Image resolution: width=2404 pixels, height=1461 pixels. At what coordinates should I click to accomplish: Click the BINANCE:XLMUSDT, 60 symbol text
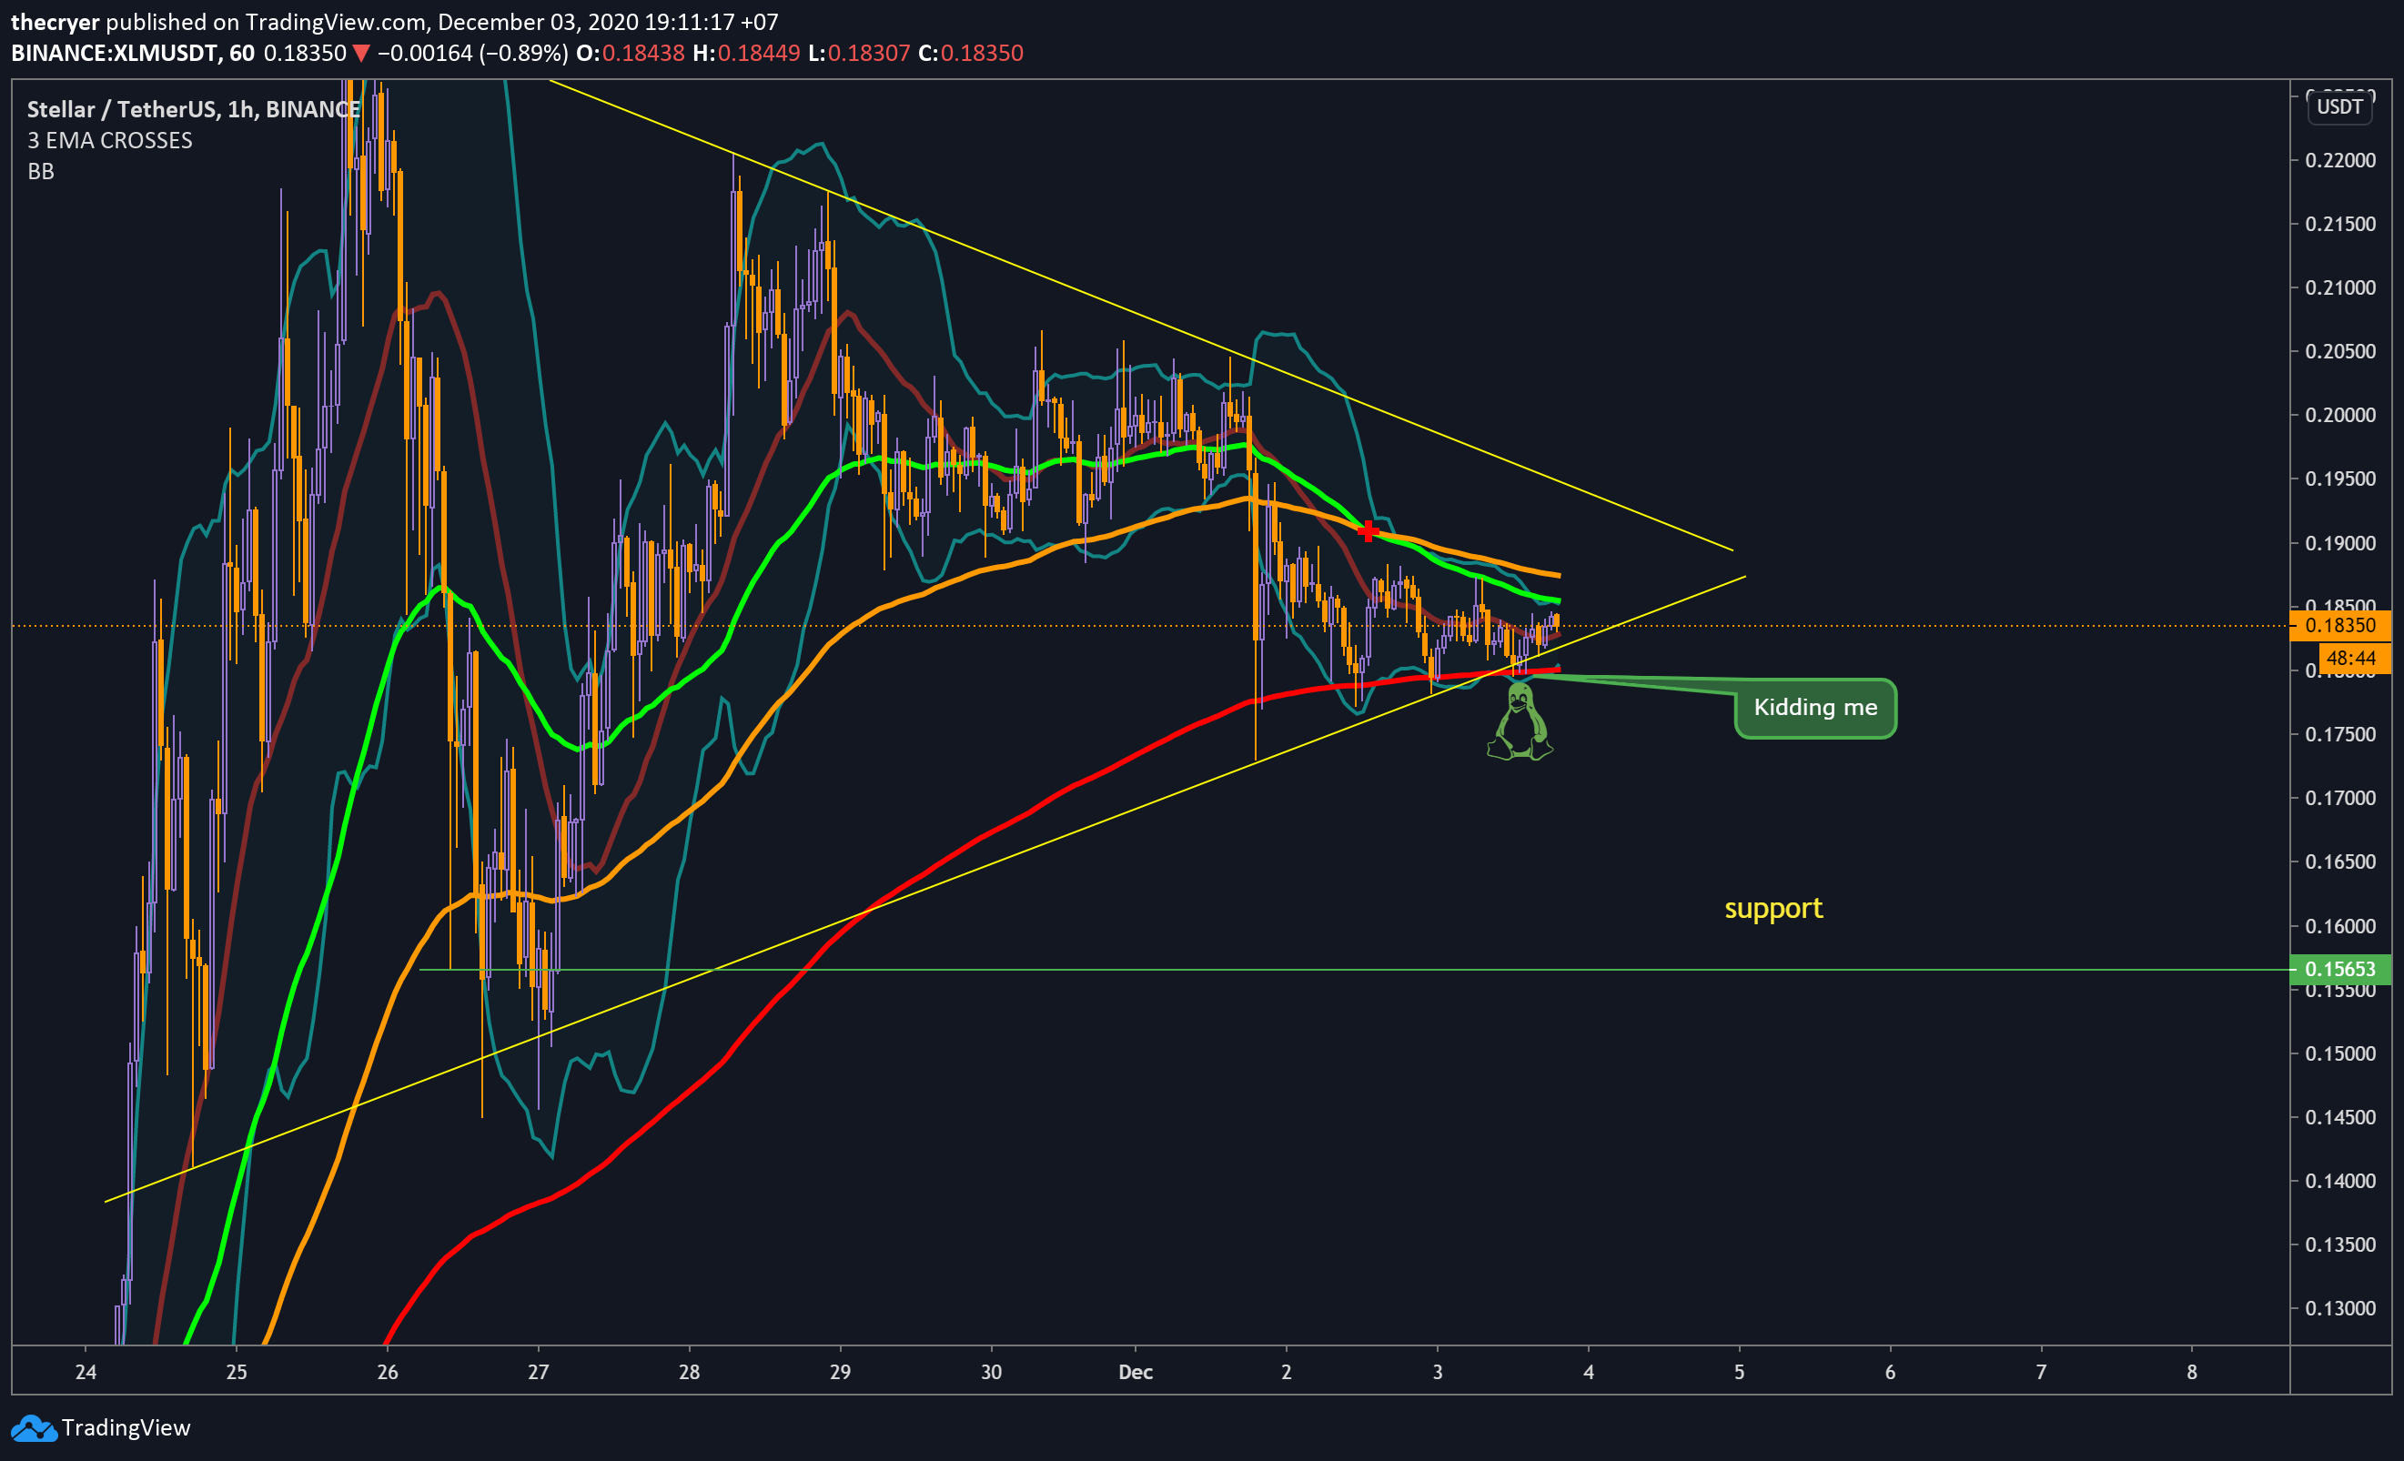(133, 53)
